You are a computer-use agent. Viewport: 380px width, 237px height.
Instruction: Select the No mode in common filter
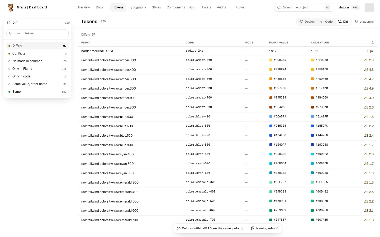coord(37,61)
